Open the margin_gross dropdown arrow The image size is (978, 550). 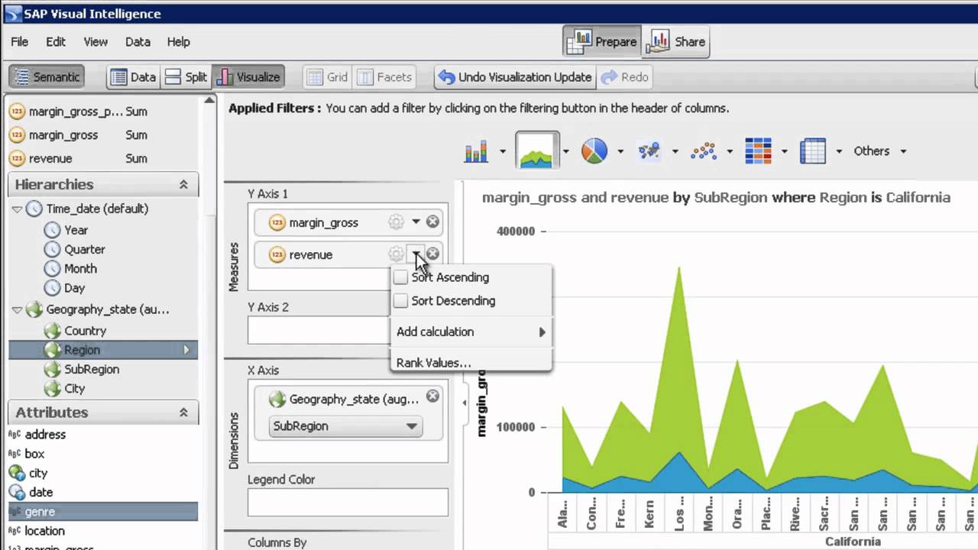[x=416, y=222]
